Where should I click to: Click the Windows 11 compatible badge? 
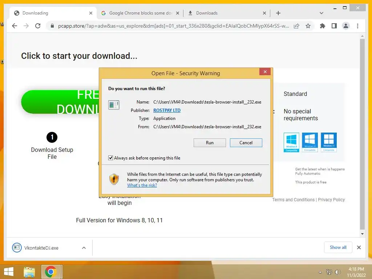pos(328,142)
